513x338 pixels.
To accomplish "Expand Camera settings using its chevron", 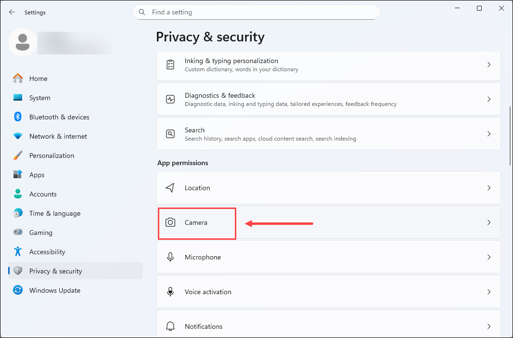I will (488, 222).
